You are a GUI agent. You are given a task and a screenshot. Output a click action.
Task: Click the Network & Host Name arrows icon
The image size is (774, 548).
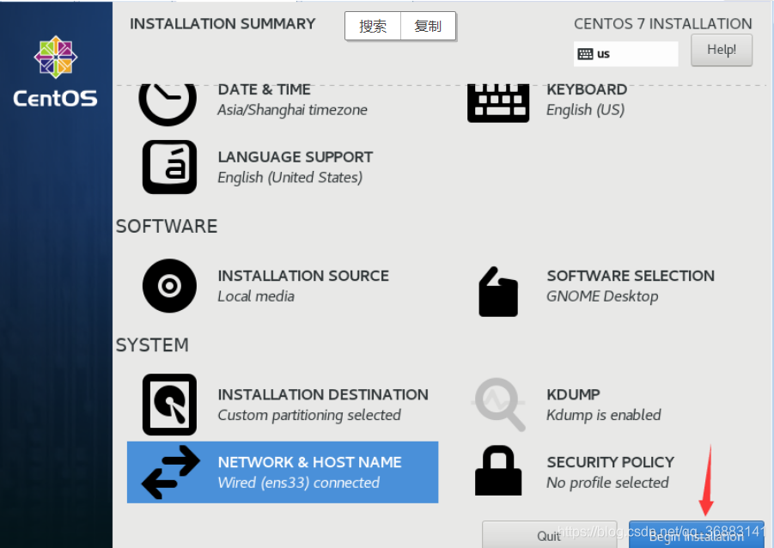(171, 472)
